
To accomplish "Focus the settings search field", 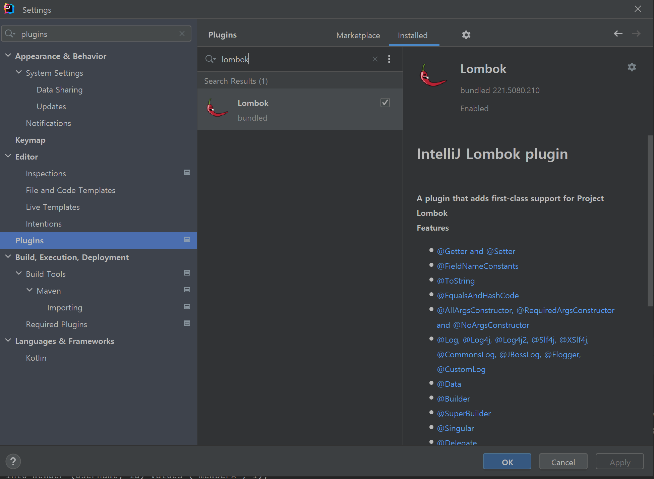I will click(96, 34).
